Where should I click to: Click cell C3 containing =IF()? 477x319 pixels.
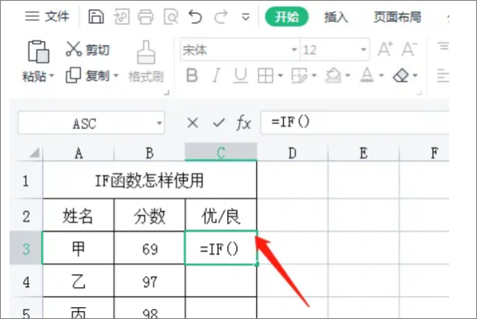(221, 247)
